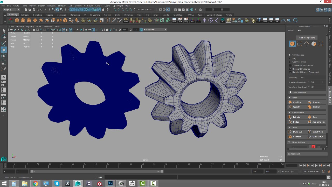This screenshot has height=187, width=332.
Task: Select Object selection mode in Modeling Toolkit
Action: coord(292,44)
